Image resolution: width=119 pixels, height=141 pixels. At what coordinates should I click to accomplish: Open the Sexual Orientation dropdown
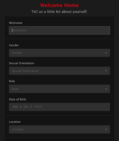click(59, 71)
